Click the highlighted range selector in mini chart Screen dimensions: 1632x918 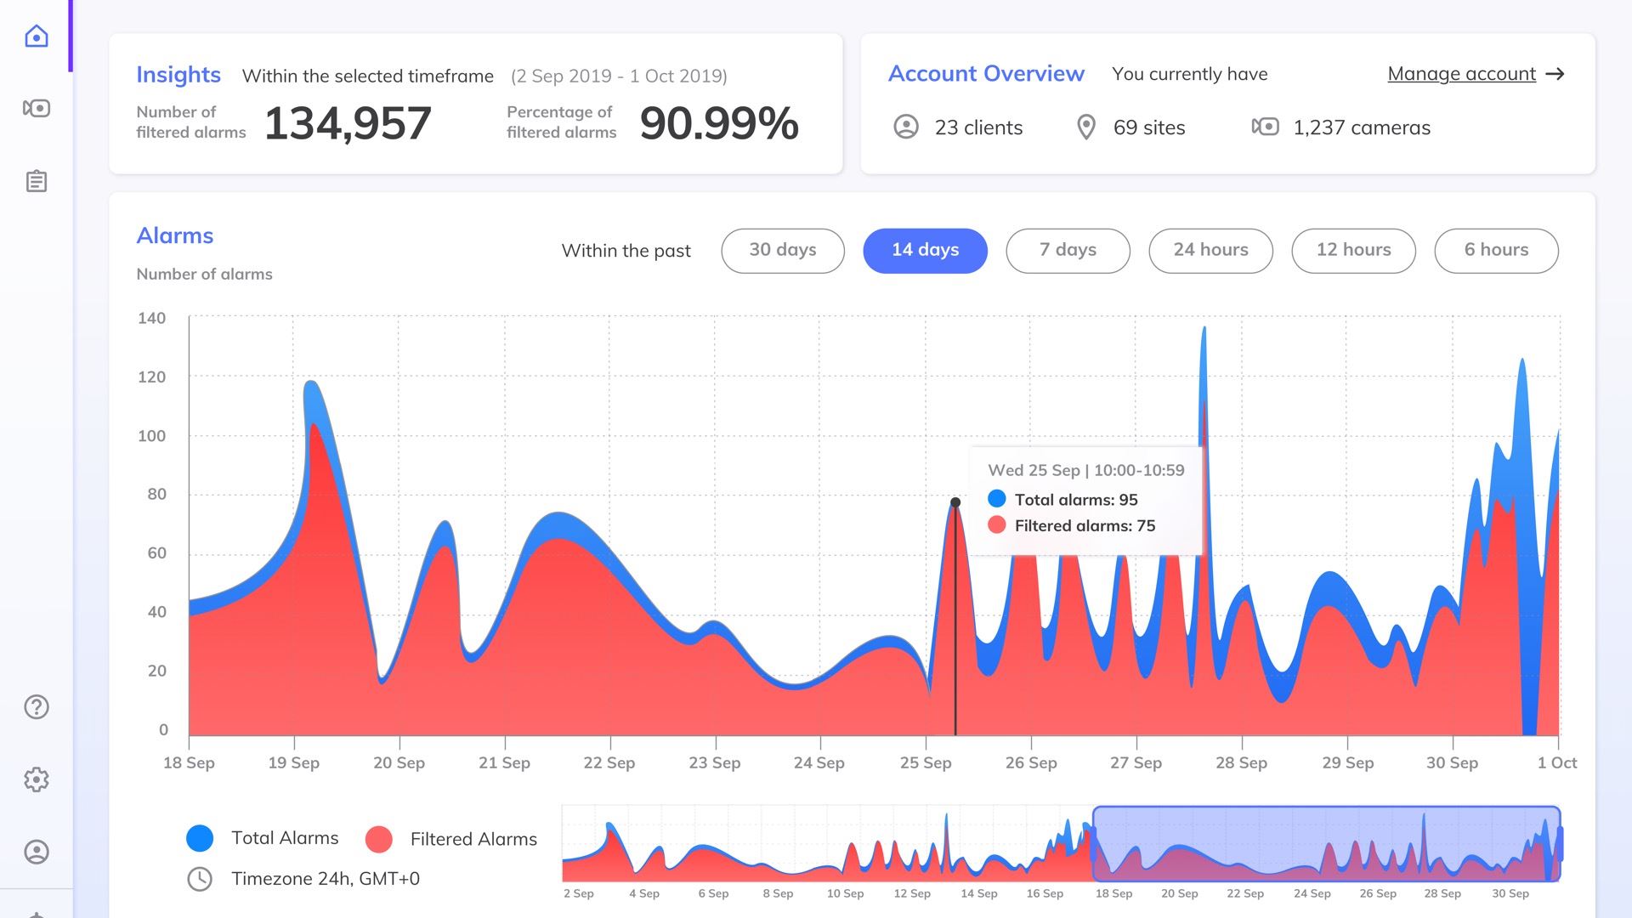point(1326,843)
